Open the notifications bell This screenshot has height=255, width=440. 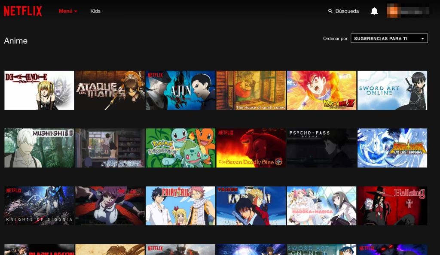click(x=374, y=11)
